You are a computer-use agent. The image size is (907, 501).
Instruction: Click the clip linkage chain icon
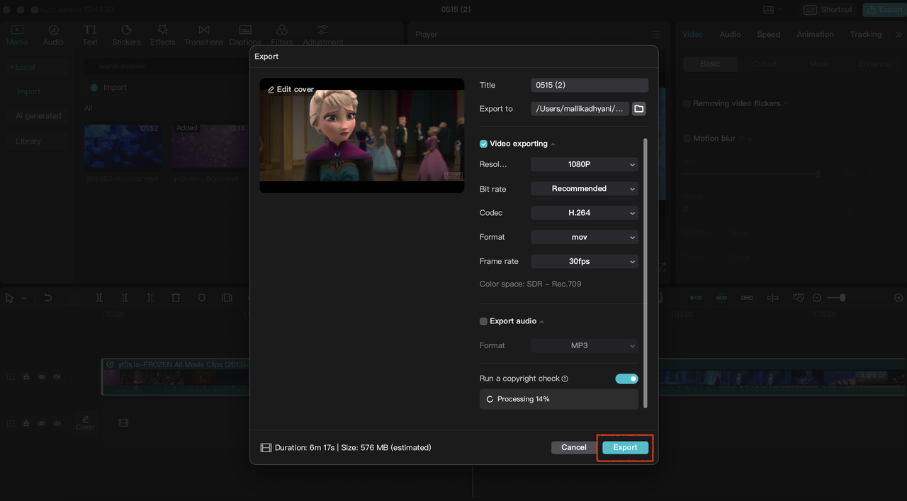[747, 298]
